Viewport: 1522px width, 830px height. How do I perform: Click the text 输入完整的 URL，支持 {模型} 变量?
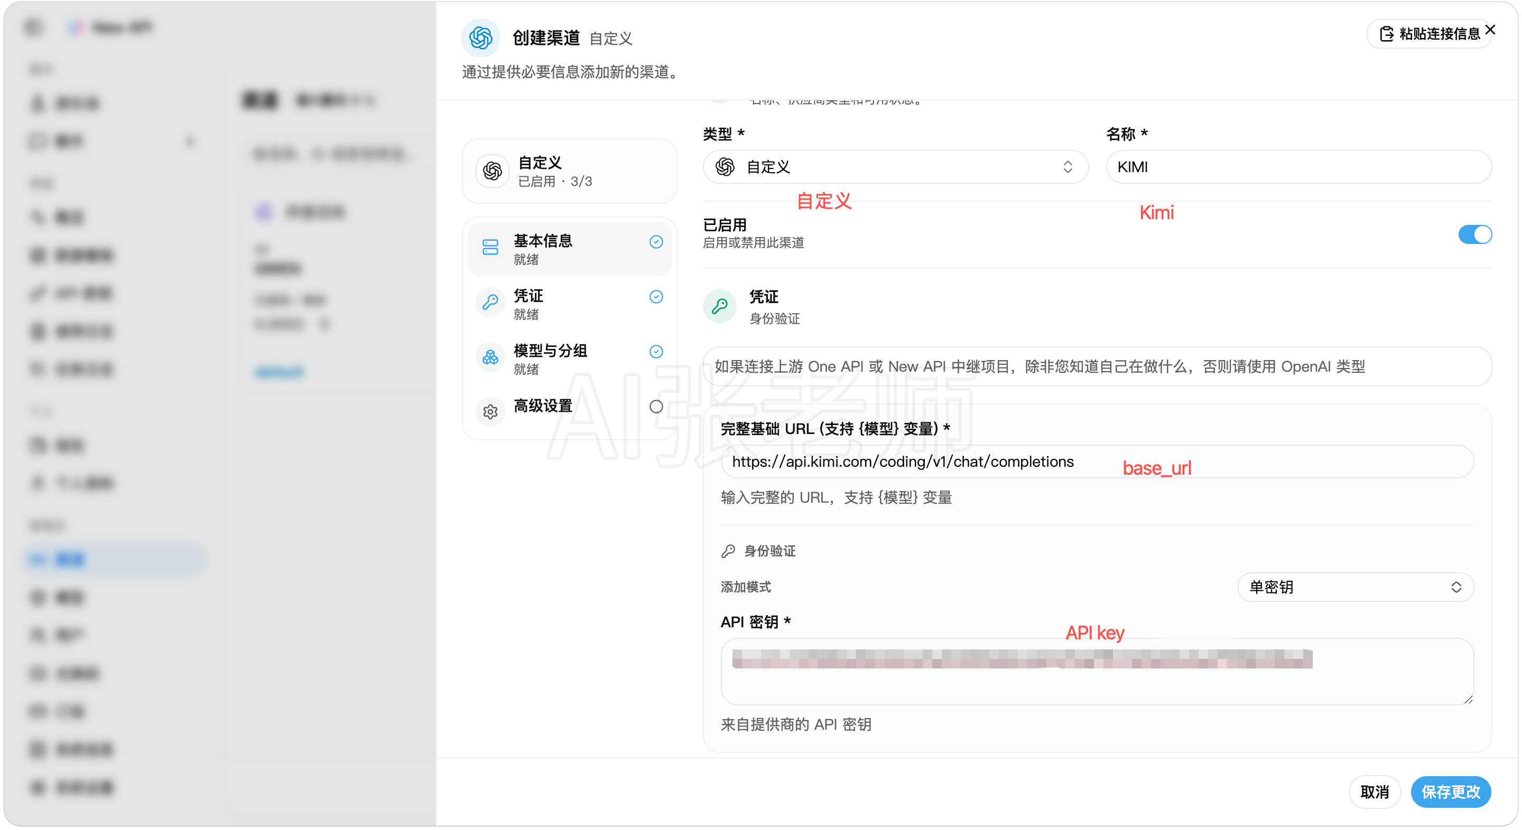836,498
